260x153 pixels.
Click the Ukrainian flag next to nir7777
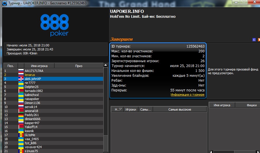coord(21,83)
